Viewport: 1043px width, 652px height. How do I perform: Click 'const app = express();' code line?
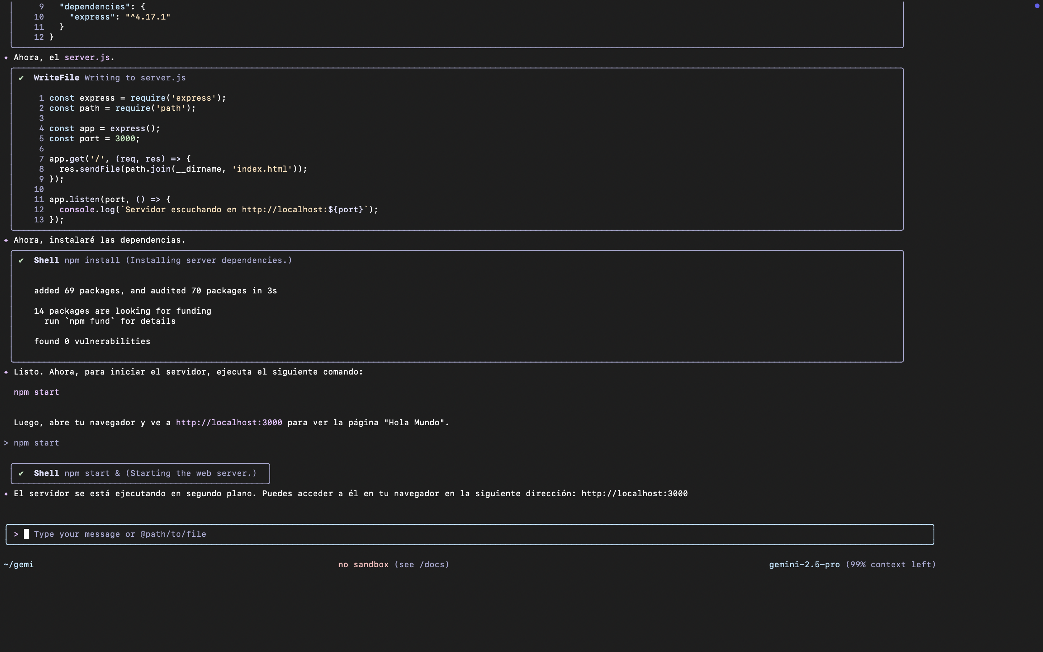point(105,129)
